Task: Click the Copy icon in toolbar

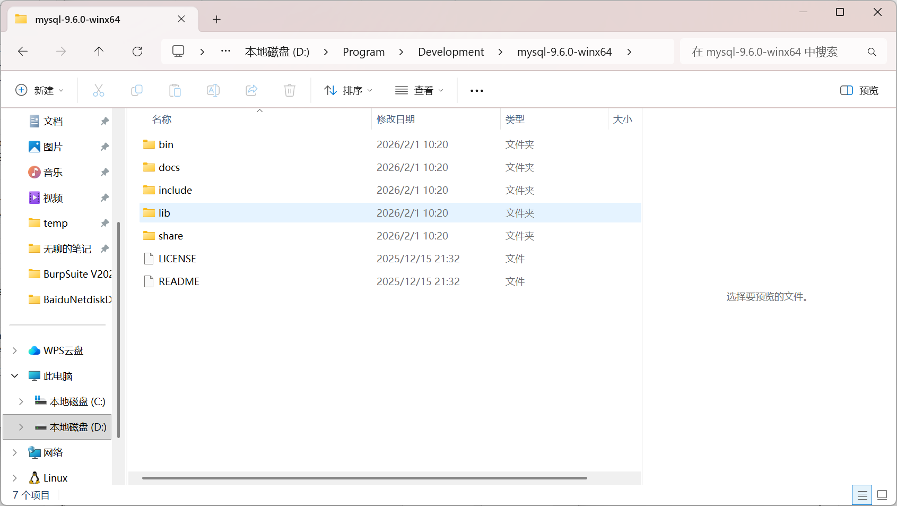Action: tap(137, 90)
